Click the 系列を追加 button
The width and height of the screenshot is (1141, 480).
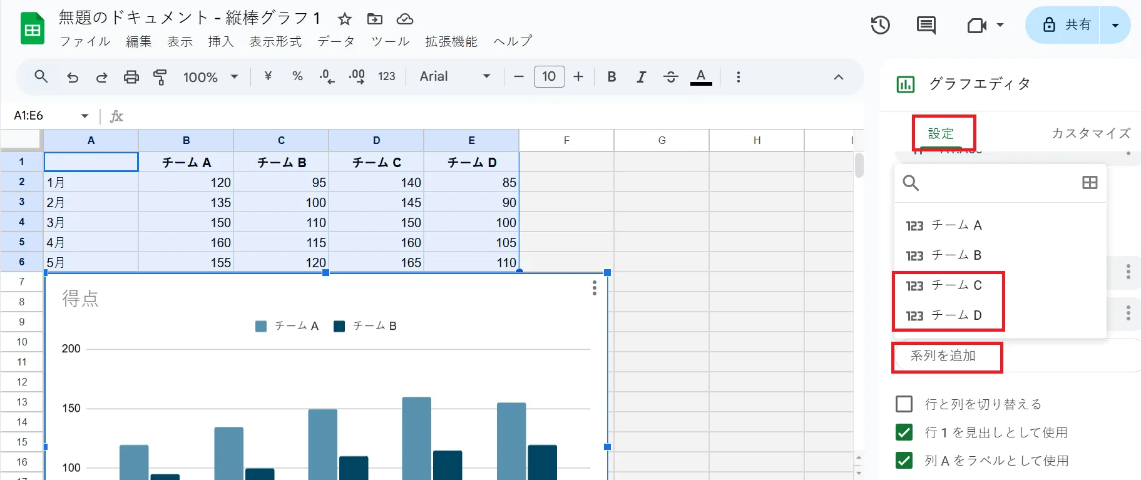(x=943, y=356)
